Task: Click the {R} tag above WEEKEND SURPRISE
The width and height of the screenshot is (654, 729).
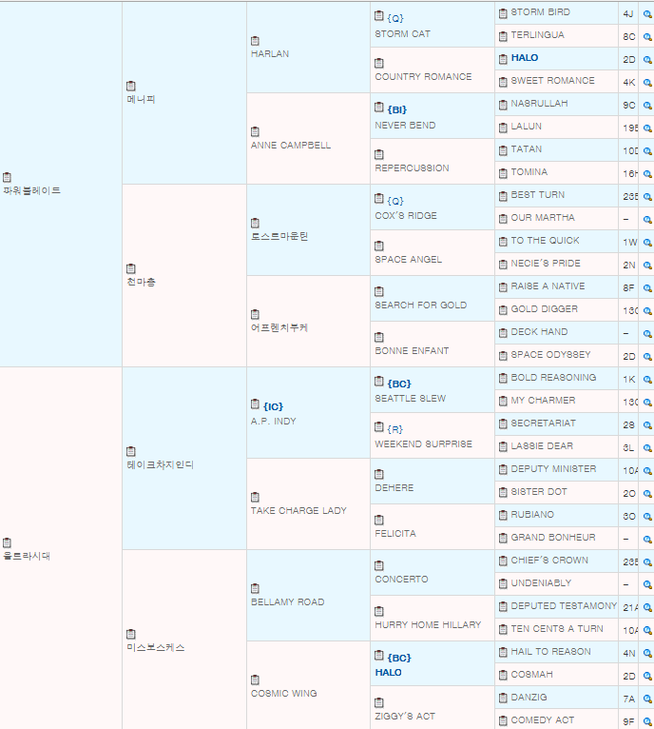Action: coord(394,429)
